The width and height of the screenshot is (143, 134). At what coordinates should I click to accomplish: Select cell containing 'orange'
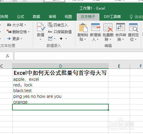tap(60, 102)
